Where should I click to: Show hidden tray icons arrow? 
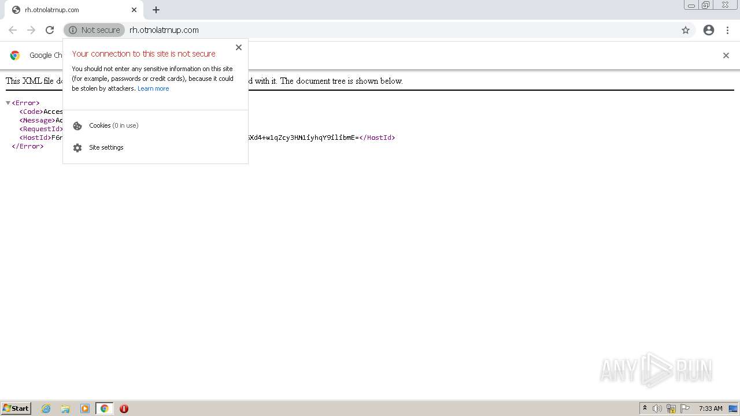645,408
